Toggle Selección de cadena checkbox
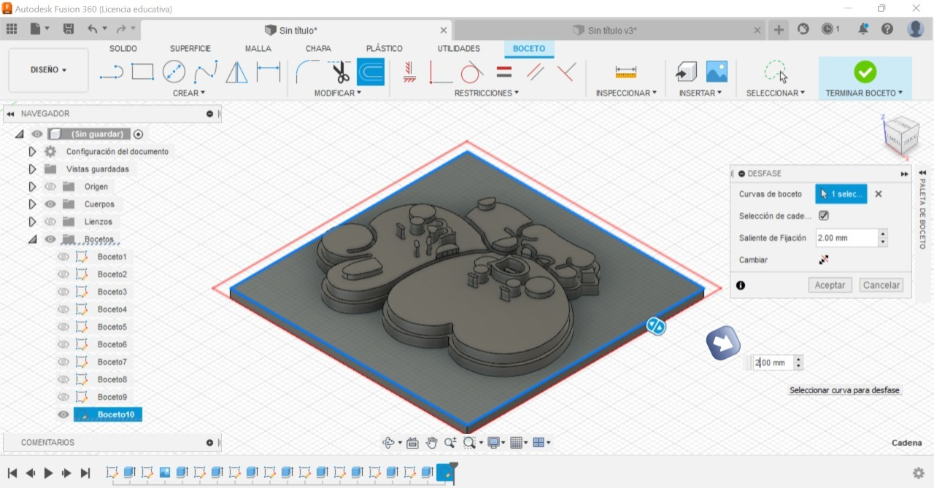934x488 pixels. [824, 216]
